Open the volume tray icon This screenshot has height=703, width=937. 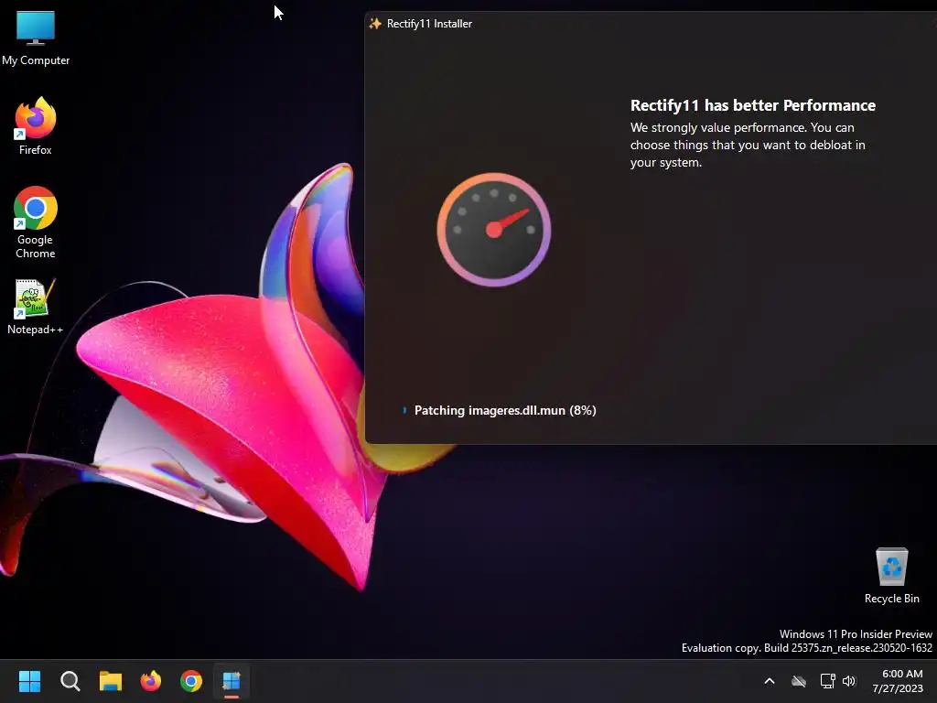point(849,681)
